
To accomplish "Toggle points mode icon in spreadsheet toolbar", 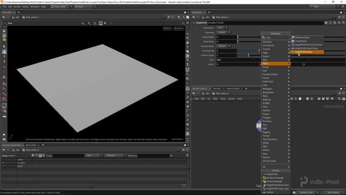I will [x=33, y=155].
